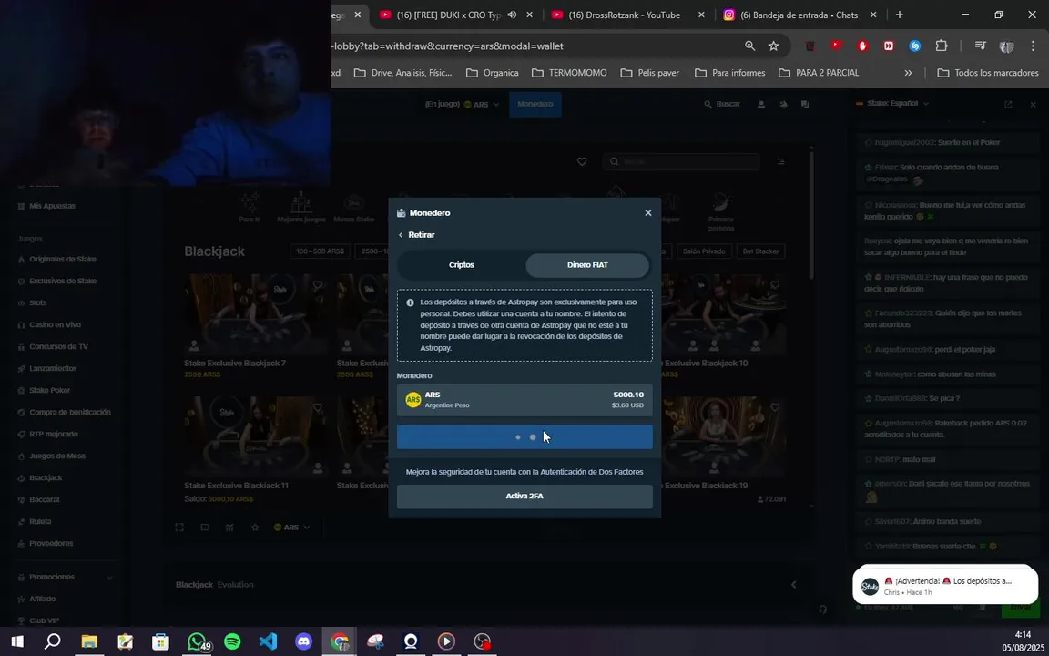This screenshot has width=1049, height=656.
Task: Select the Mejores juegos category icon
Action: pyautogui.click(x=301, y=206)
